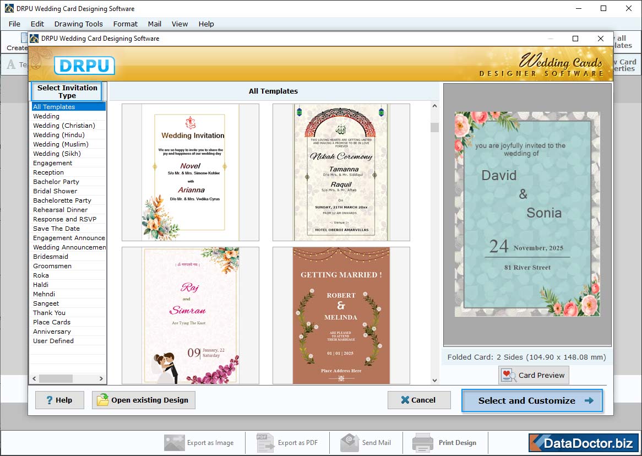Image resolution: width=642 pixels, height=456 pixels.
Task: Select Haldi type
Action: (68, 285)
